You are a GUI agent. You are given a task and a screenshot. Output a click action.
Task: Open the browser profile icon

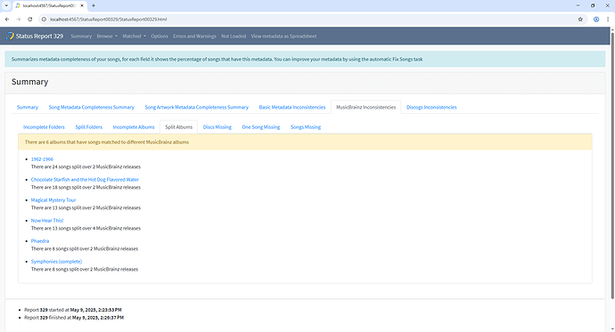click(x=596, y=20)
